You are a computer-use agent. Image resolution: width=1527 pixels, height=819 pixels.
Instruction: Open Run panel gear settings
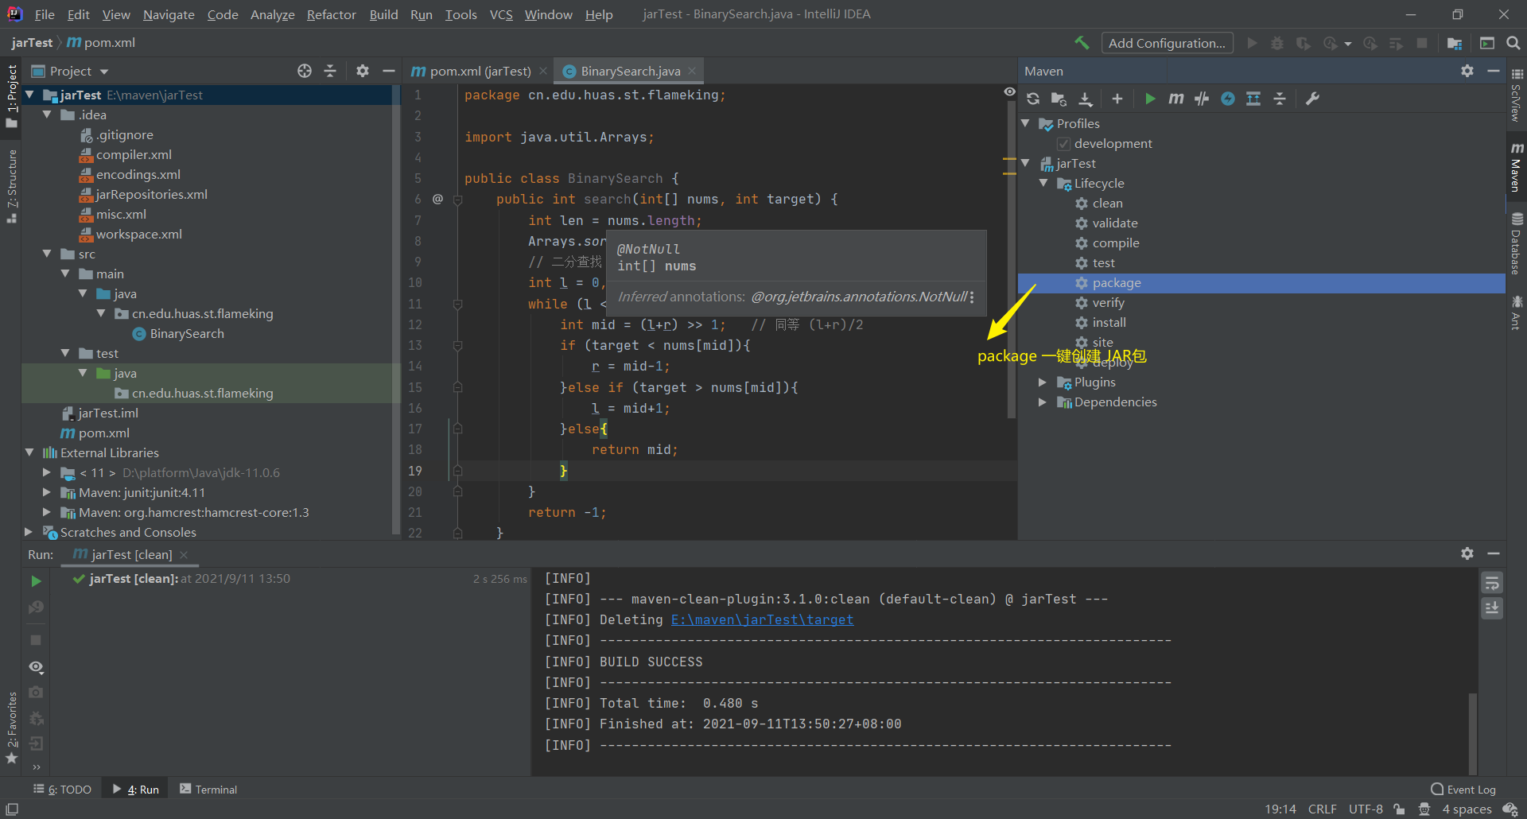(x=1467, y=553)
